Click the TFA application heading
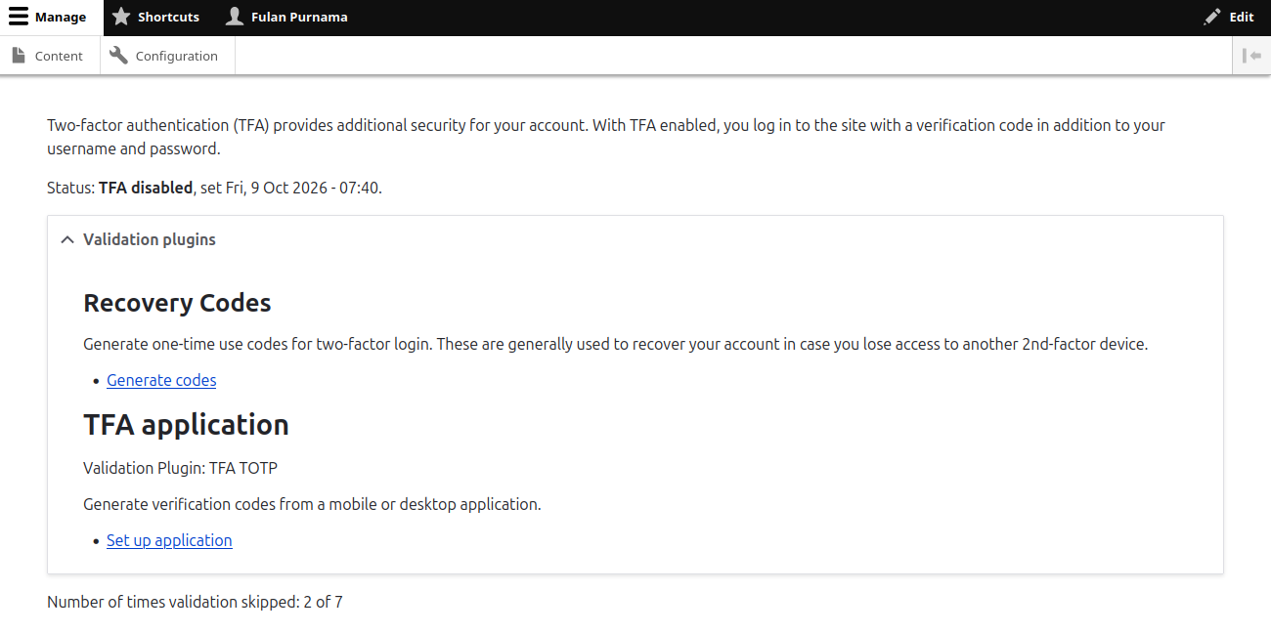Image resolution: width=1271 pixels, height=633 pixels. point(186,425)
